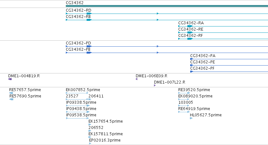The width and height of the screenshot is (268, 145).
Task: Click EST label RE57690.5prime
Action: point(25,96)
